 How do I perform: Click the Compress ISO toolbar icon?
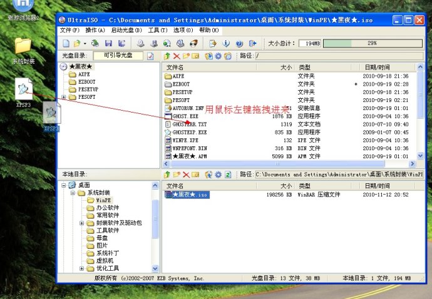(x=154, y=44)
